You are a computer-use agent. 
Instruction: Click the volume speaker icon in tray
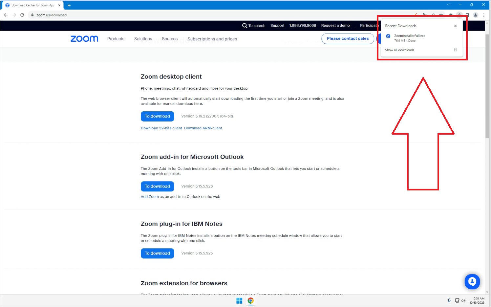tap(463, 300)
